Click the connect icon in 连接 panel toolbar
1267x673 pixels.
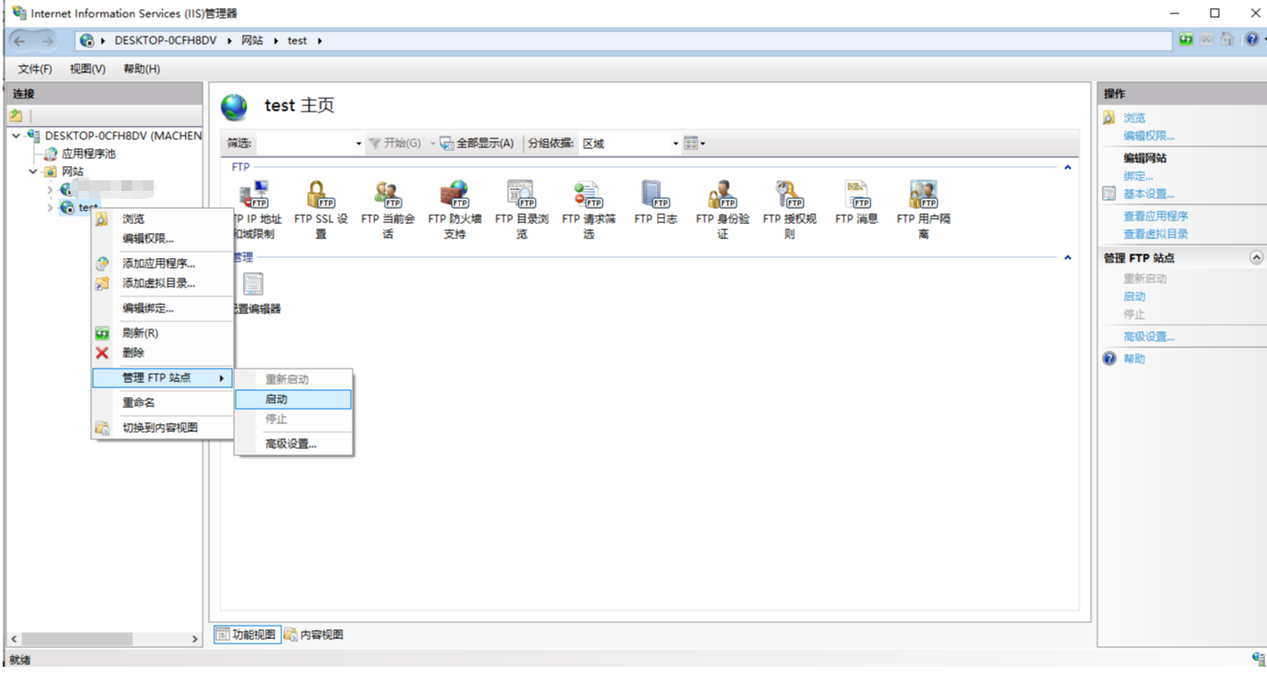[15, 116]
